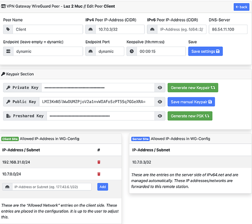Delete the 10.7.0.0/24 allowed subnet
The height and width of the screenshot is (224, 252).
pyautogui.click(x=99, y=174)
